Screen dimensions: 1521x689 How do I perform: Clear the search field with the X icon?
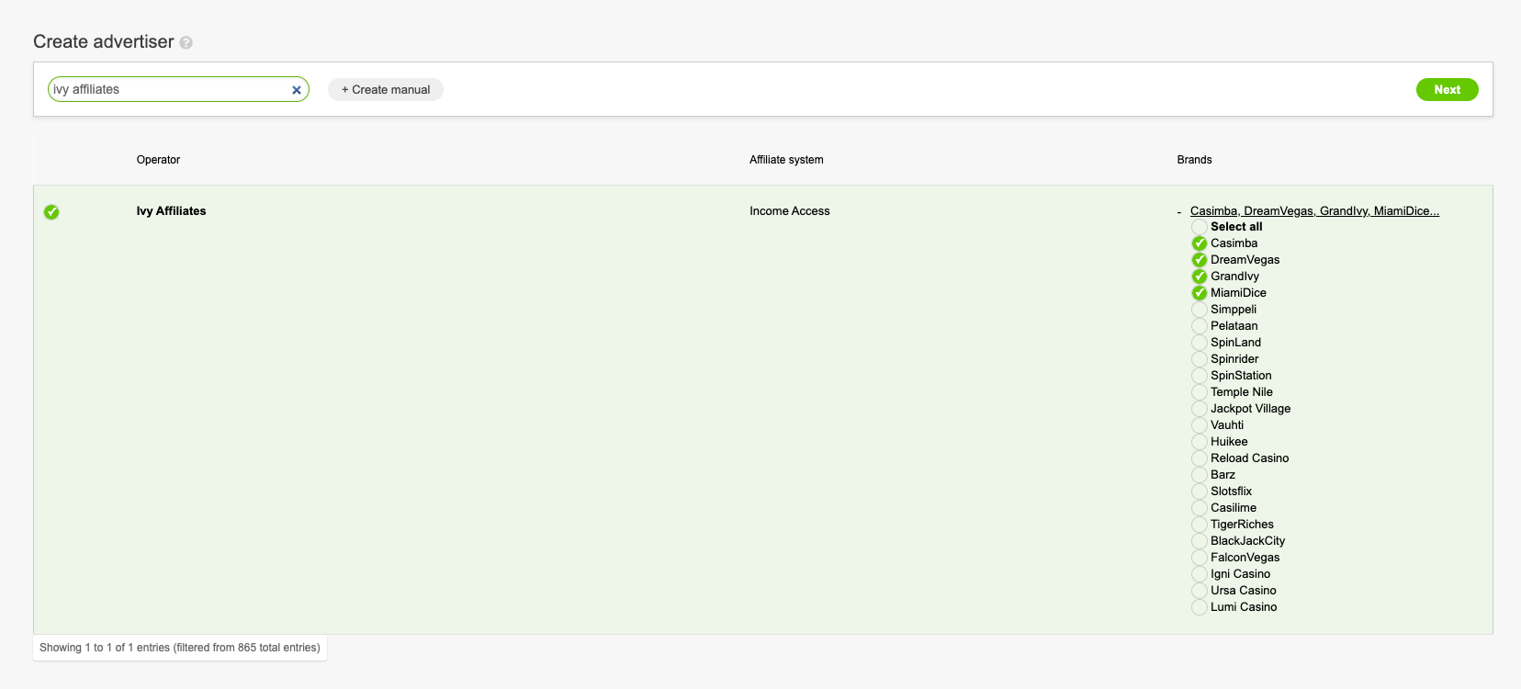(x=297, y=90)
